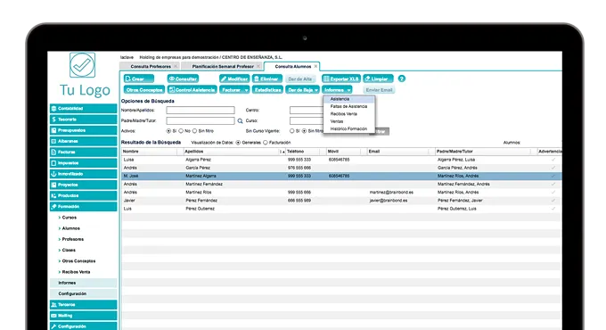Image resolution: width=606 pixels, height=330 pixels.
Task: Open Configuración item under Formación
Action: pos(84,293)
